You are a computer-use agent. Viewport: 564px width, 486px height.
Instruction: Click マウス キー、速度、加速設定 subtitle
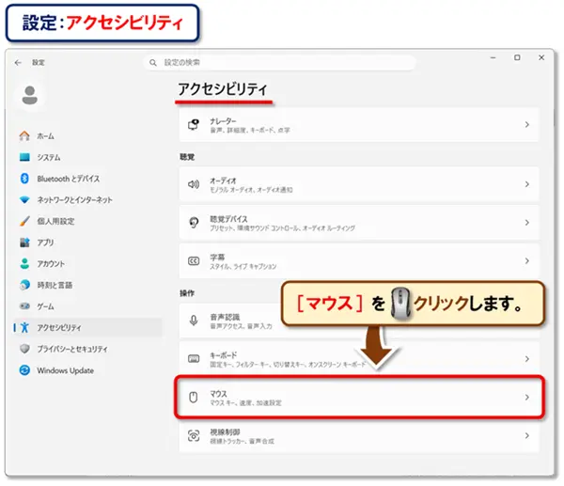[x=245, y=403]
